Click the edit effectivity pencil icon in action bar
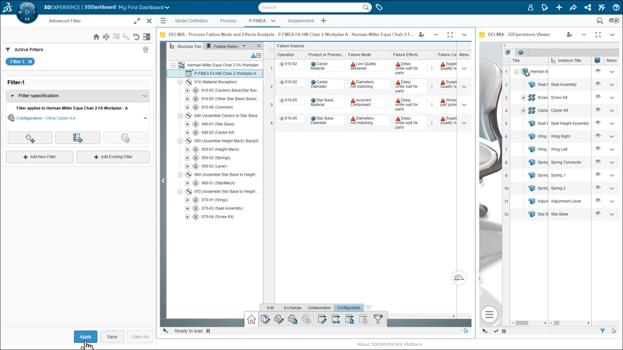Viewport: 623px width, 350px height. [322, 319]
